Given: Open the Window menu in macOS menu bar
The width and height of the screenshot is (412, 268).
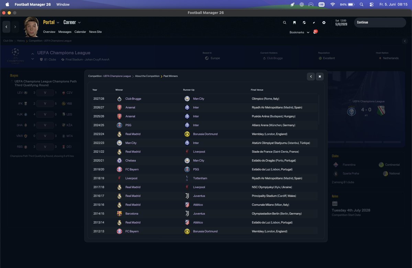Looking at the screenshot, I should pyautogui.click(x=63, y=4).
